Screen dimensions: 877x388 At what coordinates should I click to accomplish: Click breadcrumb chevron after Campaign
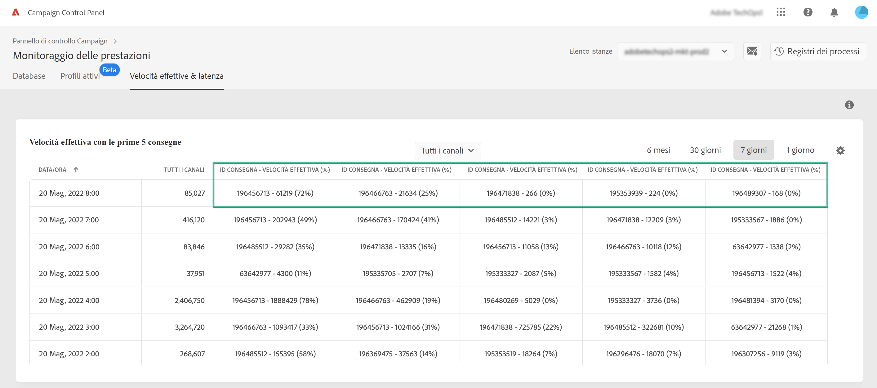[115, 41]
